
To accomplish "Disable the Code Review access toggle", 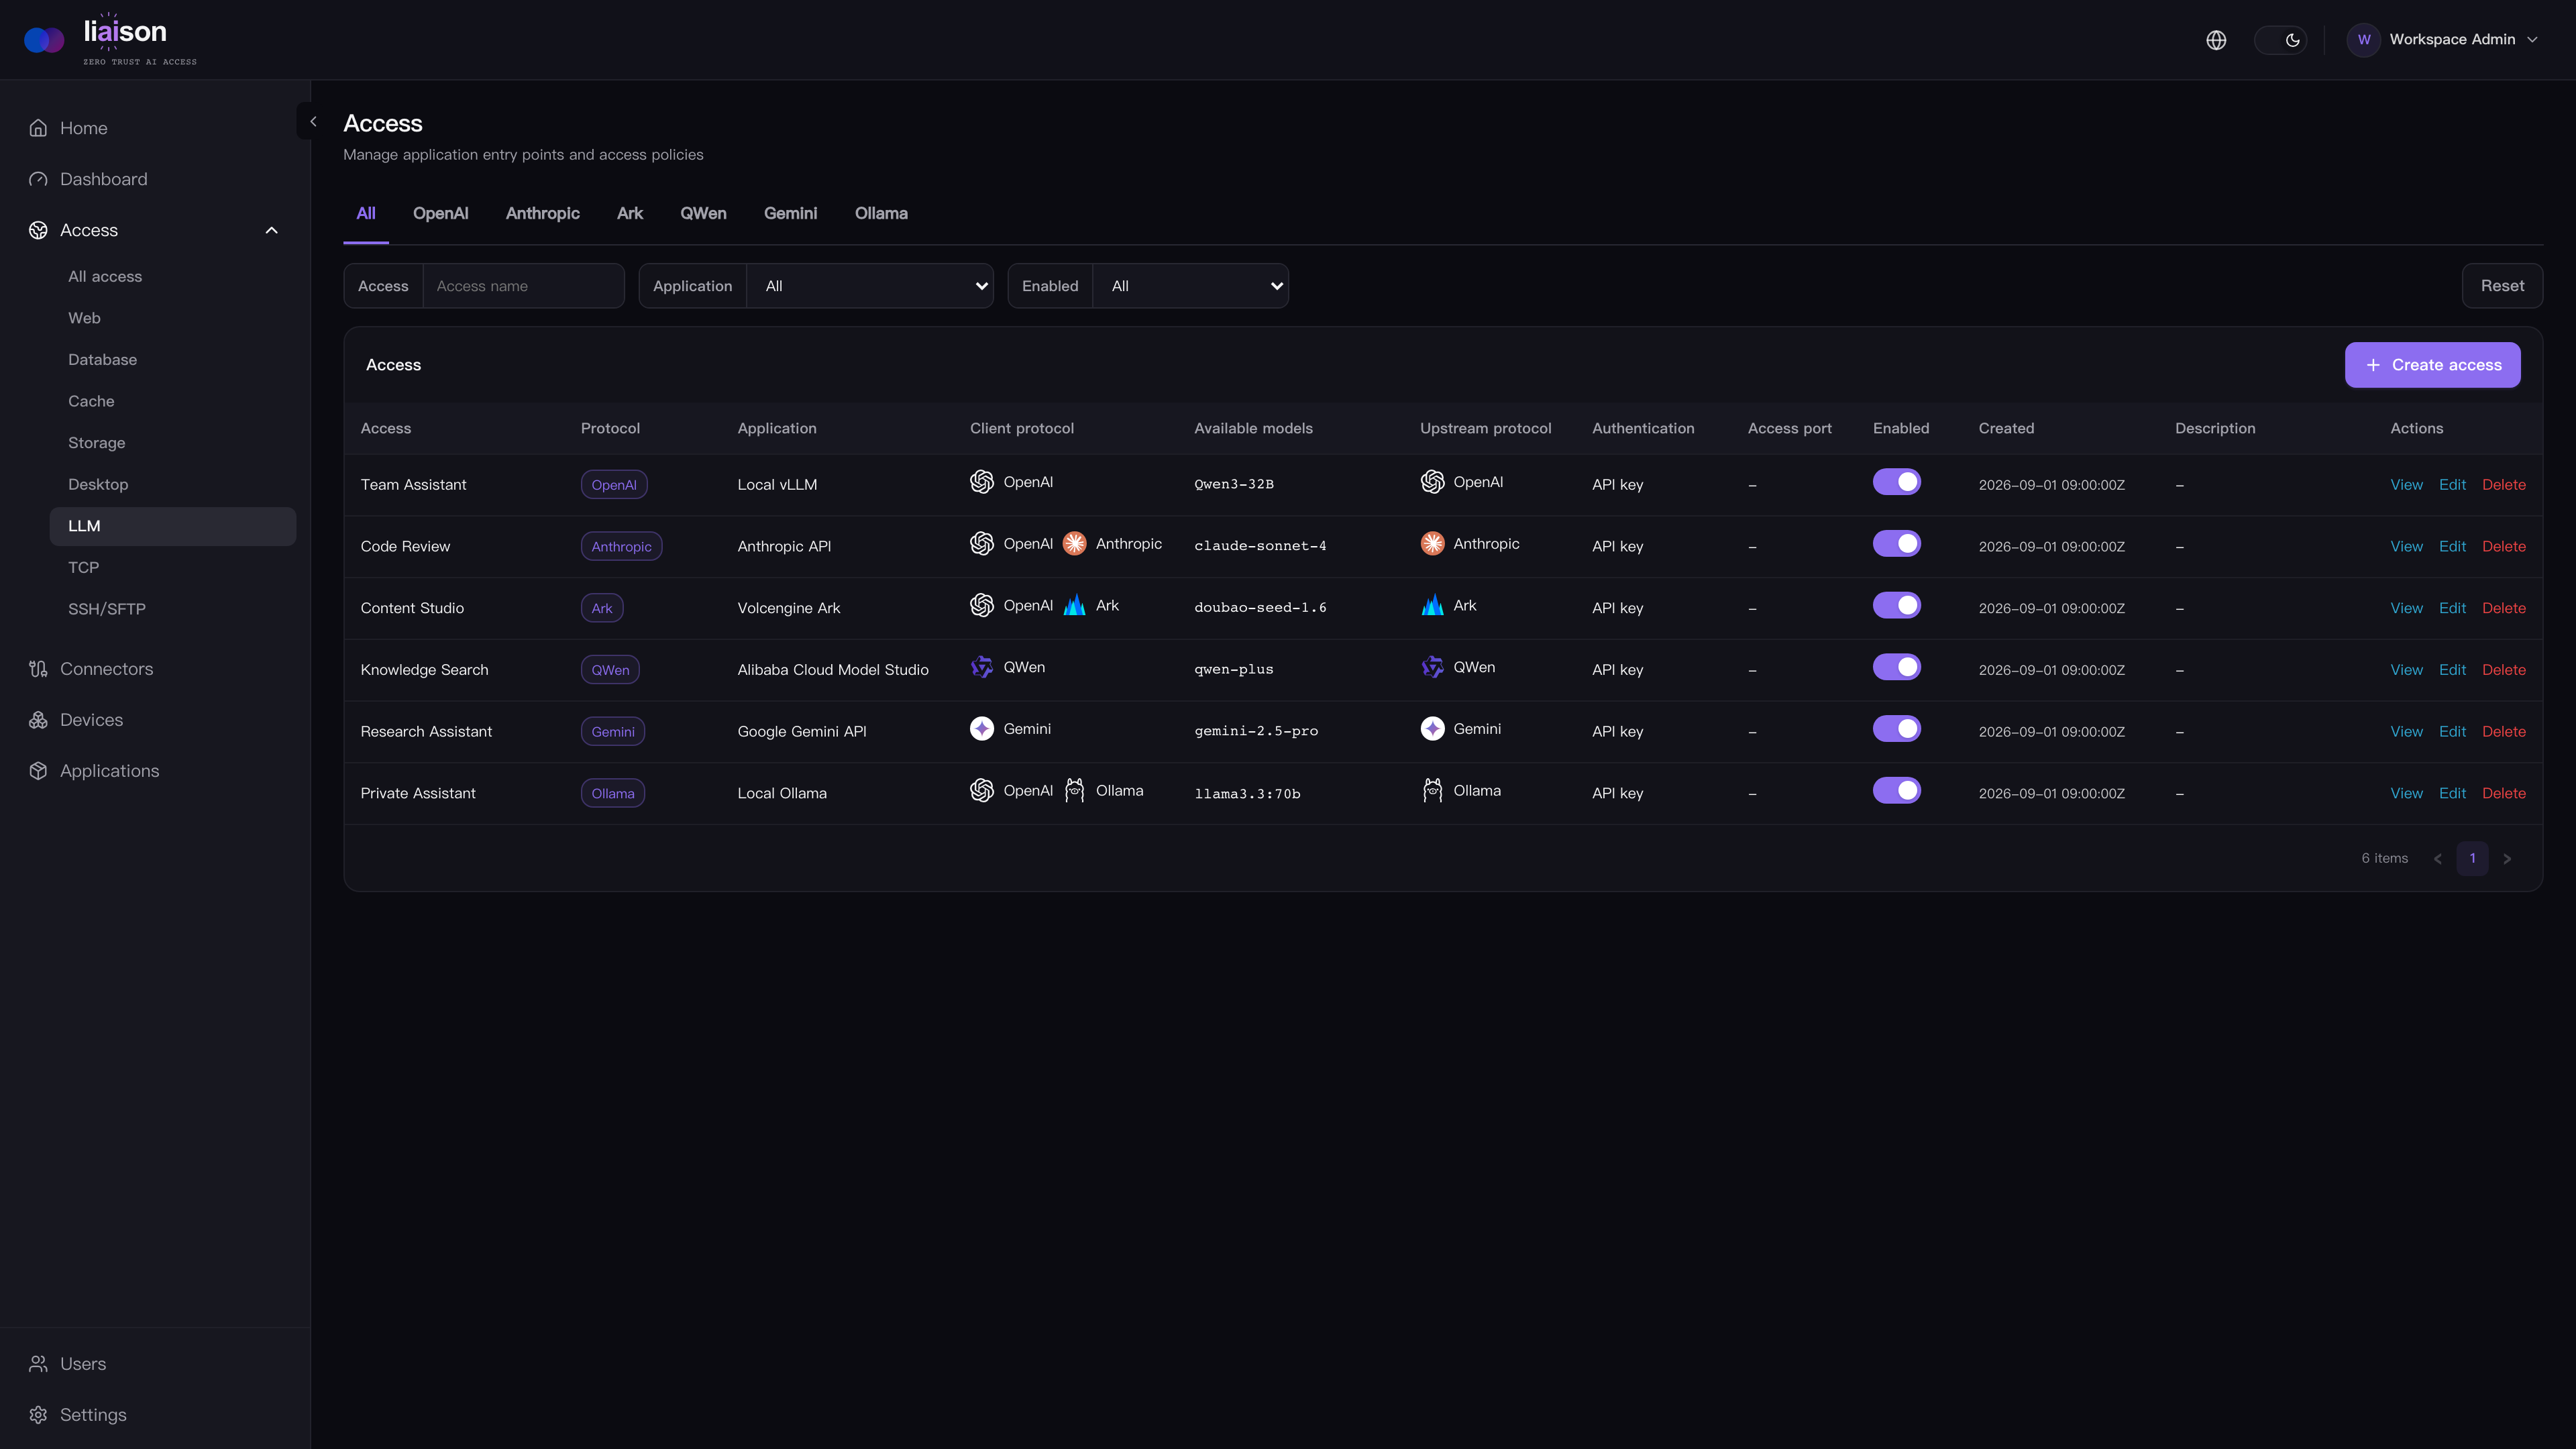I will [x=1896, y=544].
